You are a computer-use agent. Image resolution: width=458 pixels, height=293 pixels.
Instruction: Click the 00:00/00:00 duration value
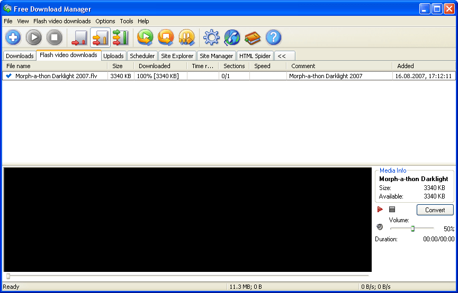pos(439,239)
